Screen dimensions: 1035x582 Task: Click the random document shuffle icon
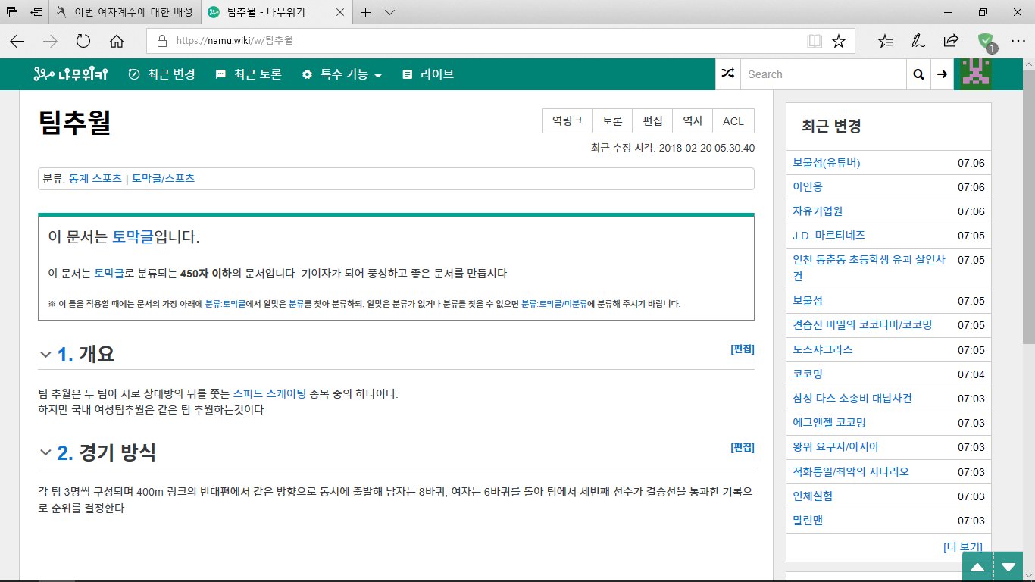(x=727, y=74)
